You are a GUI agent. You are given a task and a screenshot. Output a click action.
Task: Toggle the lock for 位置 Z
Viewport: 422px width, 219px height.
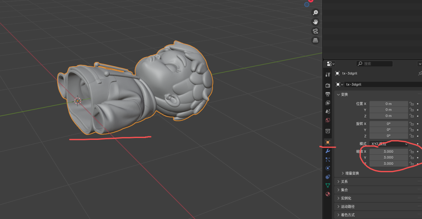click(411, 116)
